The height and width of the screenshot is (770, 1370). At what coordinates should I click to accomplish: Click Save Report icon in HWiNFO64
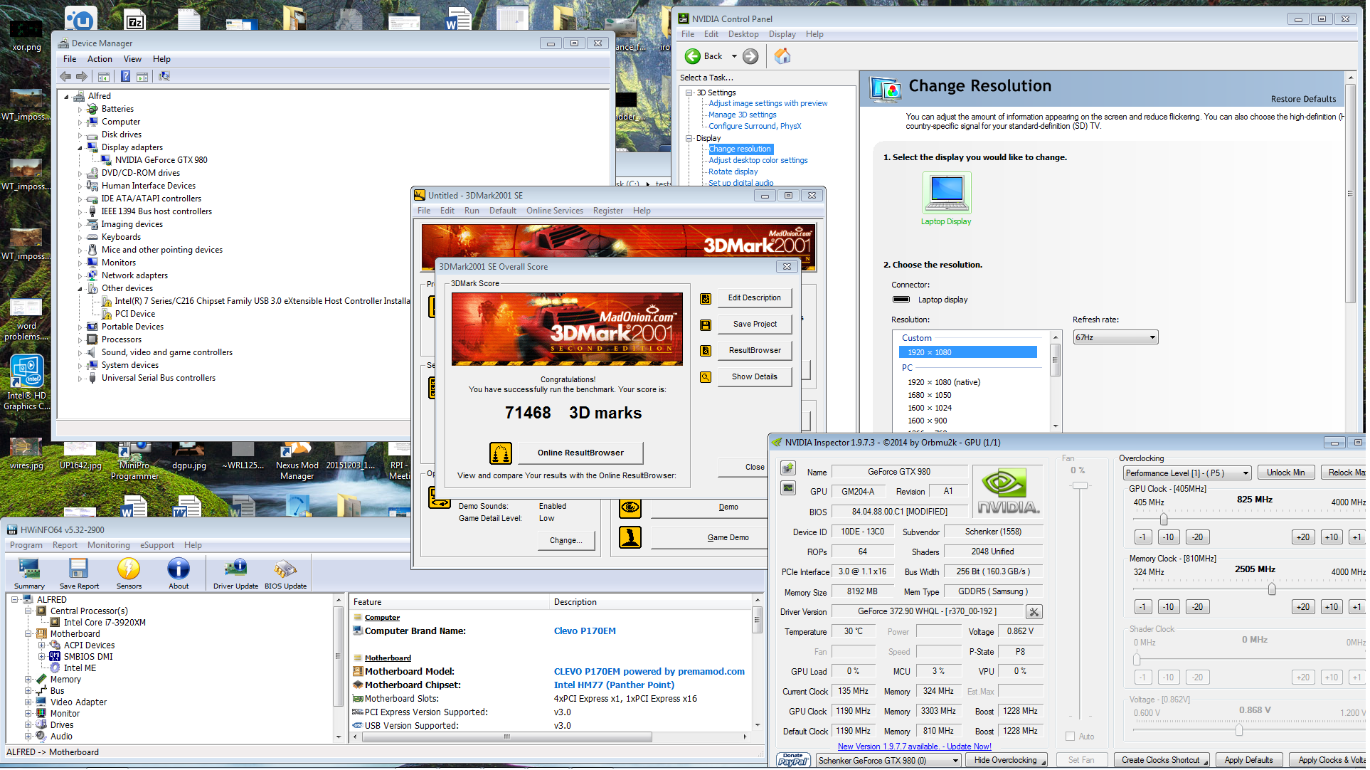[x=79, y=574]
